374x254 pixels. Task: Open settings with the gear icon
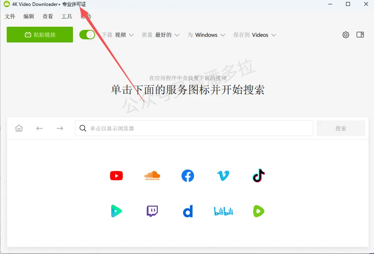[346, 35]
